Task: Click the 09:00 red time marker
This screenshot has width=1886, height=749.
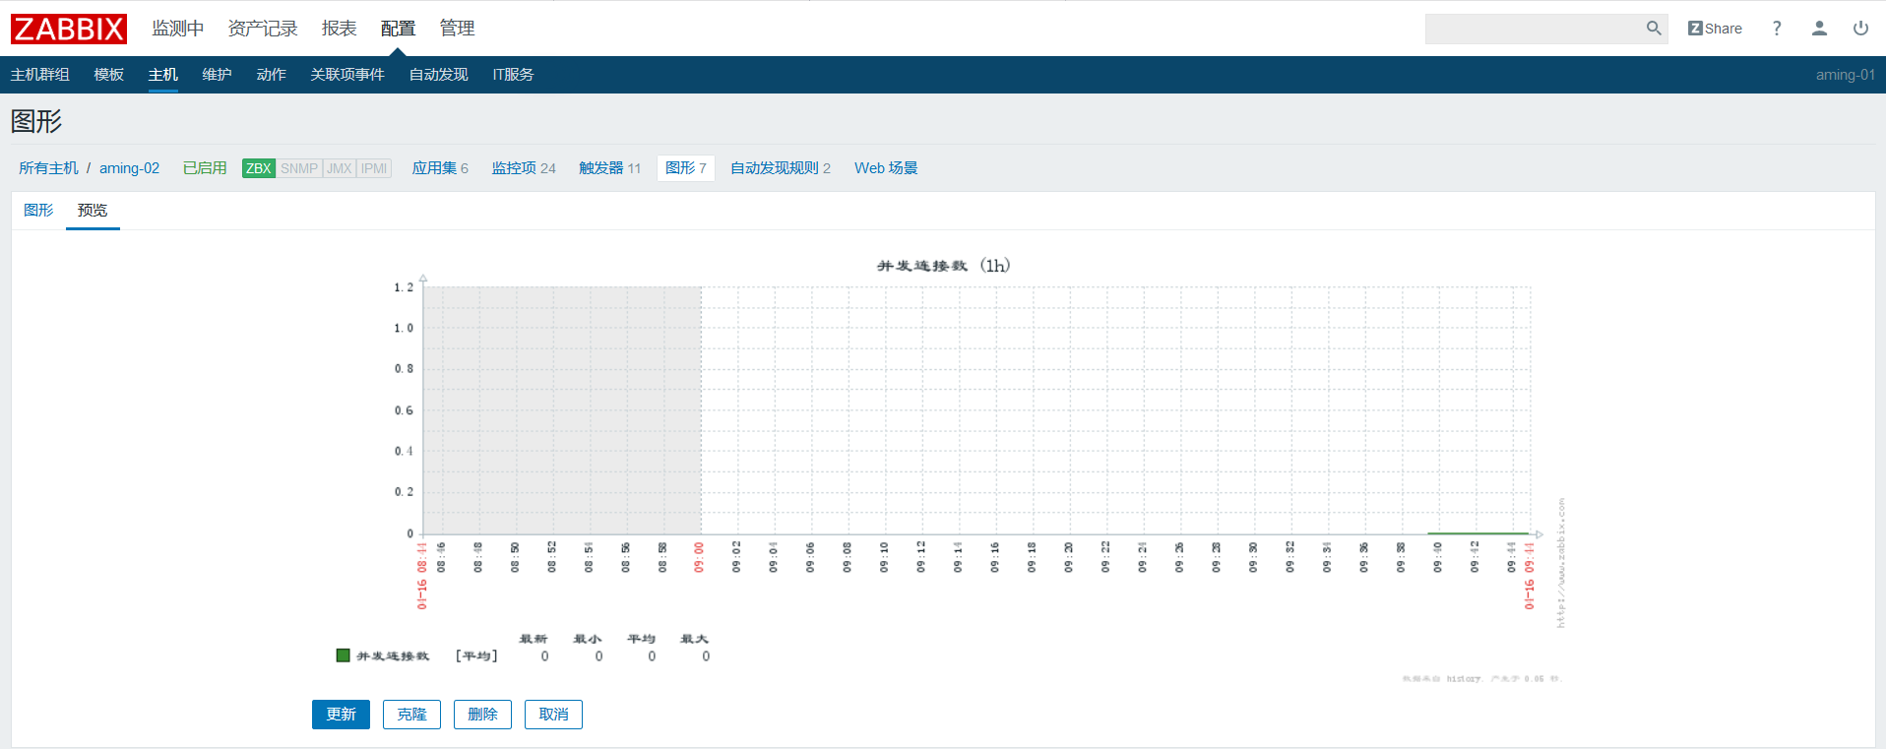Action: tap(699, 557)
